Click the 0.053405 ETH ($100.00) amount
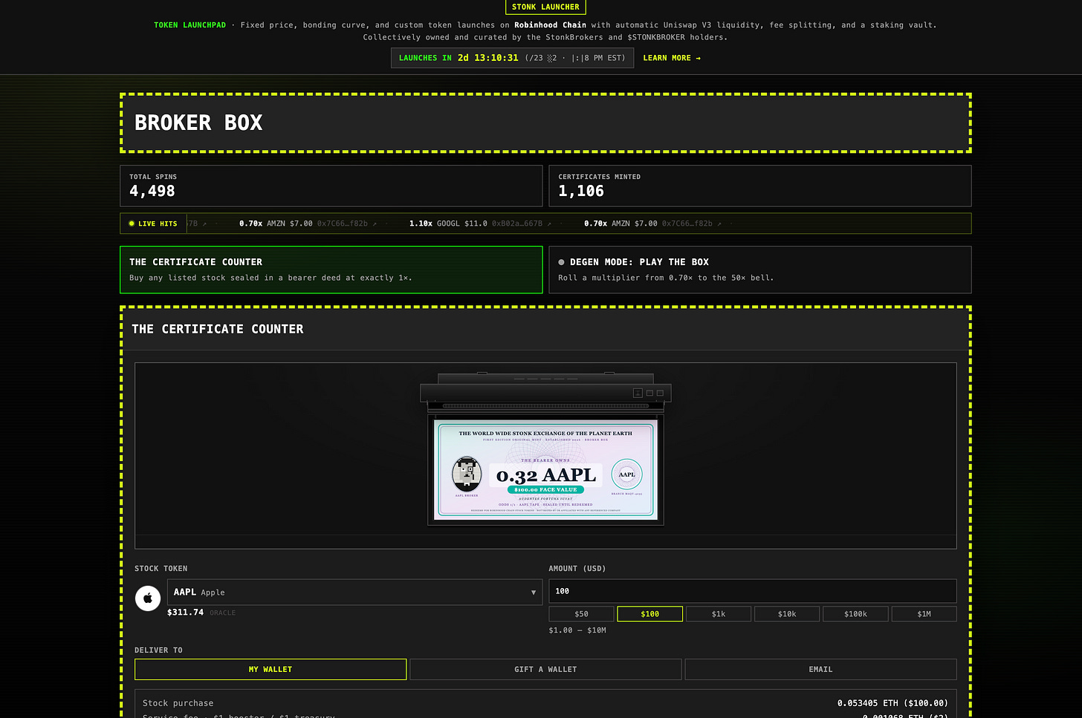Screen dimensions: 1082x718 (x=893, y=703)
